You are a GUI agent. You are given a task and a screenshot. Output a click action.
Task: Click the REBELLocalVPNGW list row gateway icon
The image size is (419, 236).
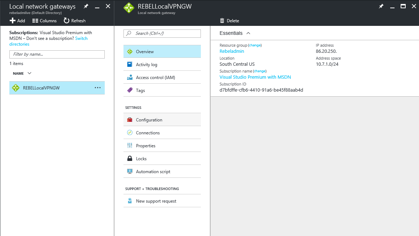[x=16, y=88]
